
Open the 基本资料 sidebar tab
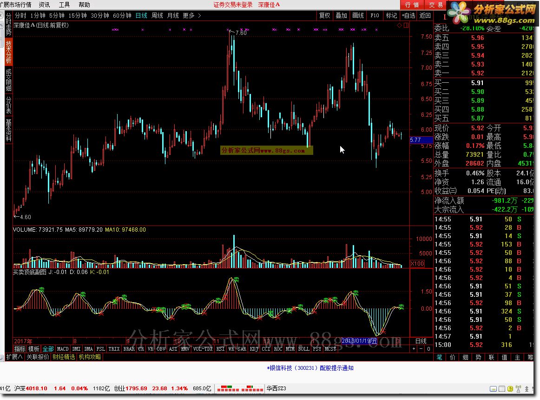coord(9,130)
